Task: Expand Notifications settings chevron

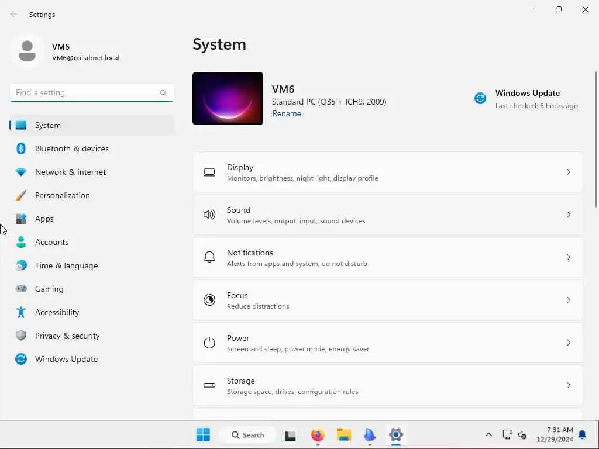Action: 569,257
